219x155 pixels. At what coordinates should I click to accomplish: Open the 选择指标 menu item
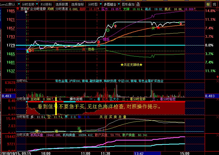tap(77, 4)
